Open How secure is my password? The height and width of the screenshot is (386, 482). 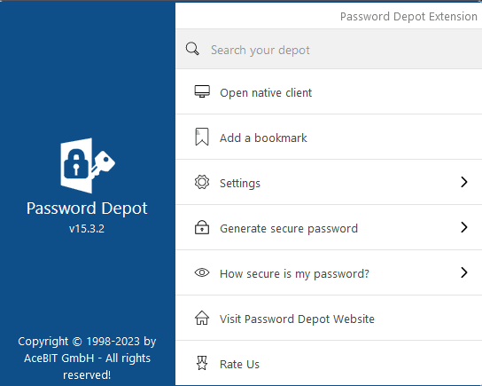tap(329, 272)
